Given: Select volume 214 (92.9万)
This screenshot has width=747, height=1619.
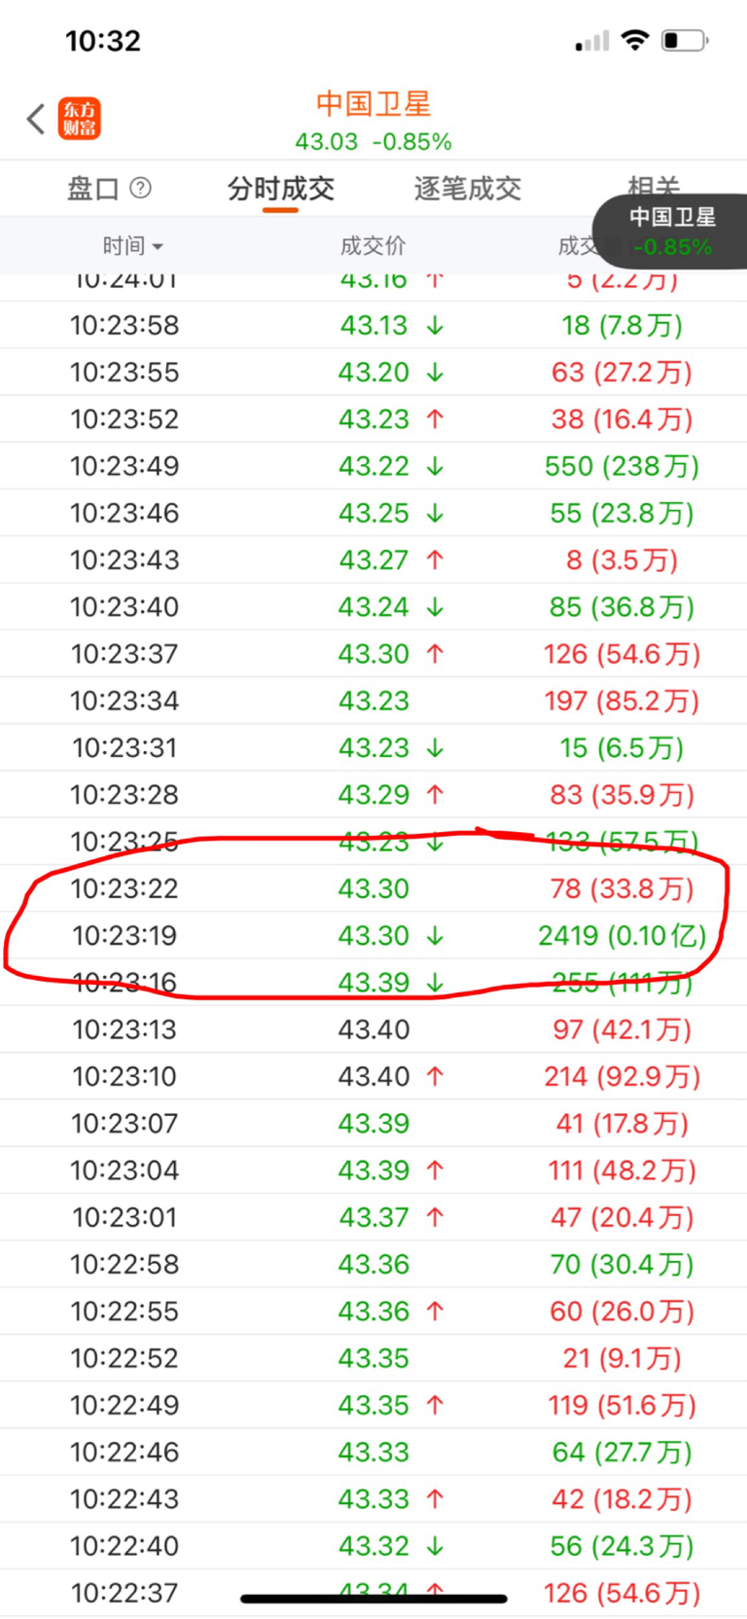Looking at the screenshot, I should [622, 1076].
